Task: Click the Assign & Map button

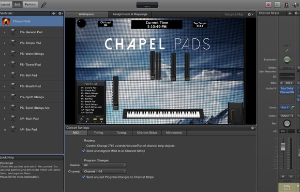Action: point(234,15)
